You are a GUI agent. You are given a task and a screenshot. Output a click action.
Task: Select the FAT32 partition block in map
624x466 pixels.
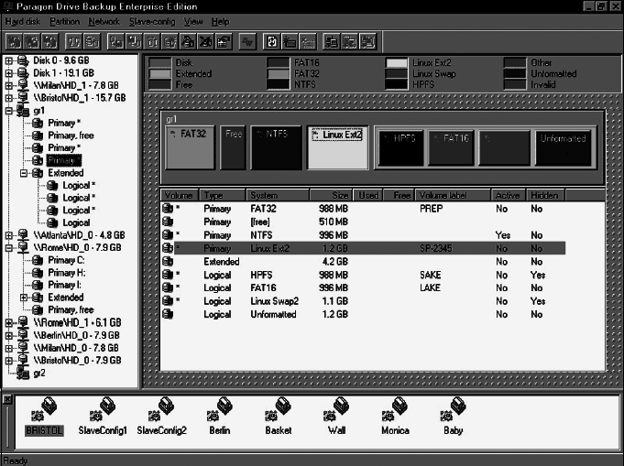tap(191, 147)
